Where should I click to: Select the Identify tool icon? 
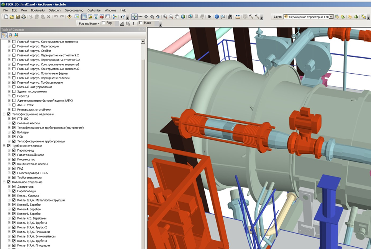click(x=217, y=16)
